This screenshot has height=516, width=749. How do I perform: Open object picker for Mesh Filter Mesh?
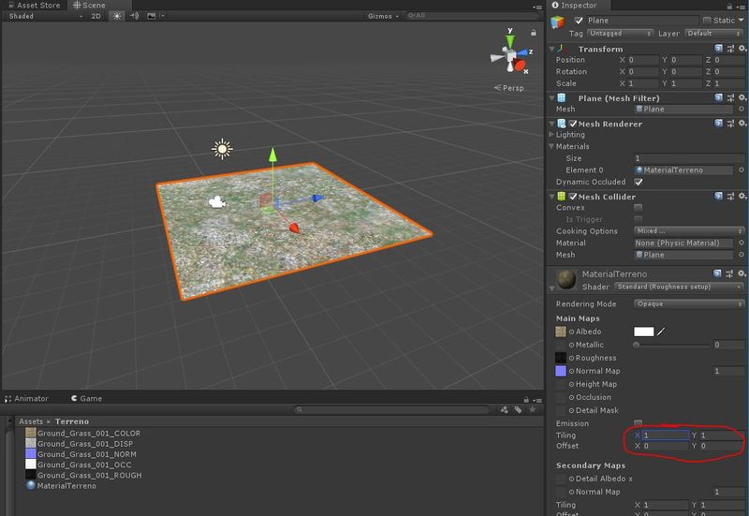point(741,109)
